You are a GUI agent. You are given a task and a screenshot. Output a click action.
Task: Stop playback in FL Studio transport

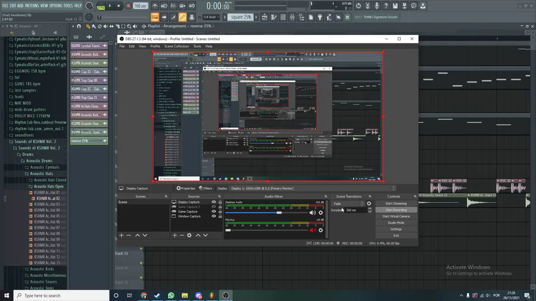119,6
